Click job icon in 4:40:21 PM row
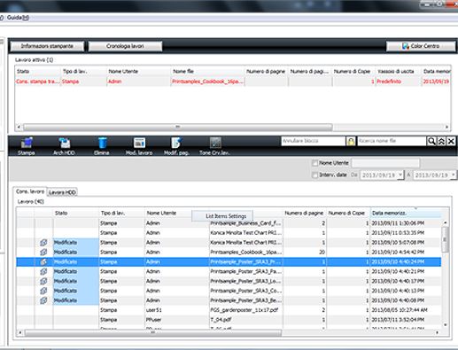Viewport: 458px width, 350px height. 43,271
